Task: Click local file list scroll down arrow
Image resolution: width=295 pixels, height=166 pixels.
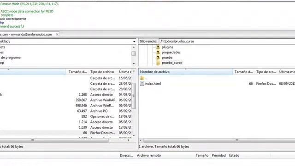Action: click(x=134, y=135)
